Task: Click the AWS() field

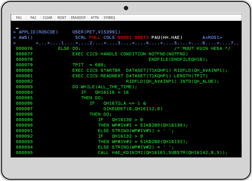Action: 25,37
